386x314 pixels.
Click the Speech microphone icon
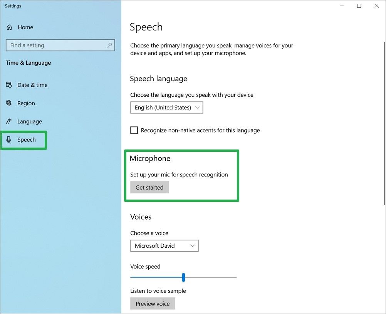pos(9,139)
